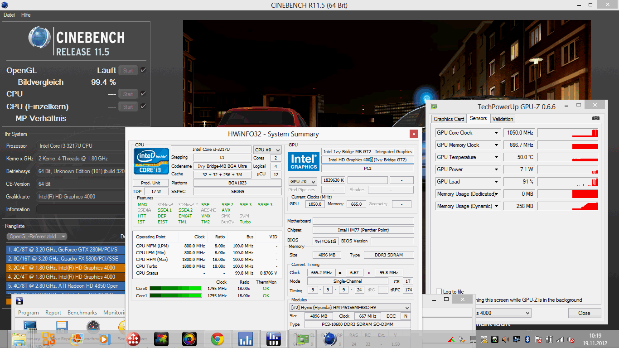Click the Start button next to CPU
619x348 pixels.
(x=128, y=94)
